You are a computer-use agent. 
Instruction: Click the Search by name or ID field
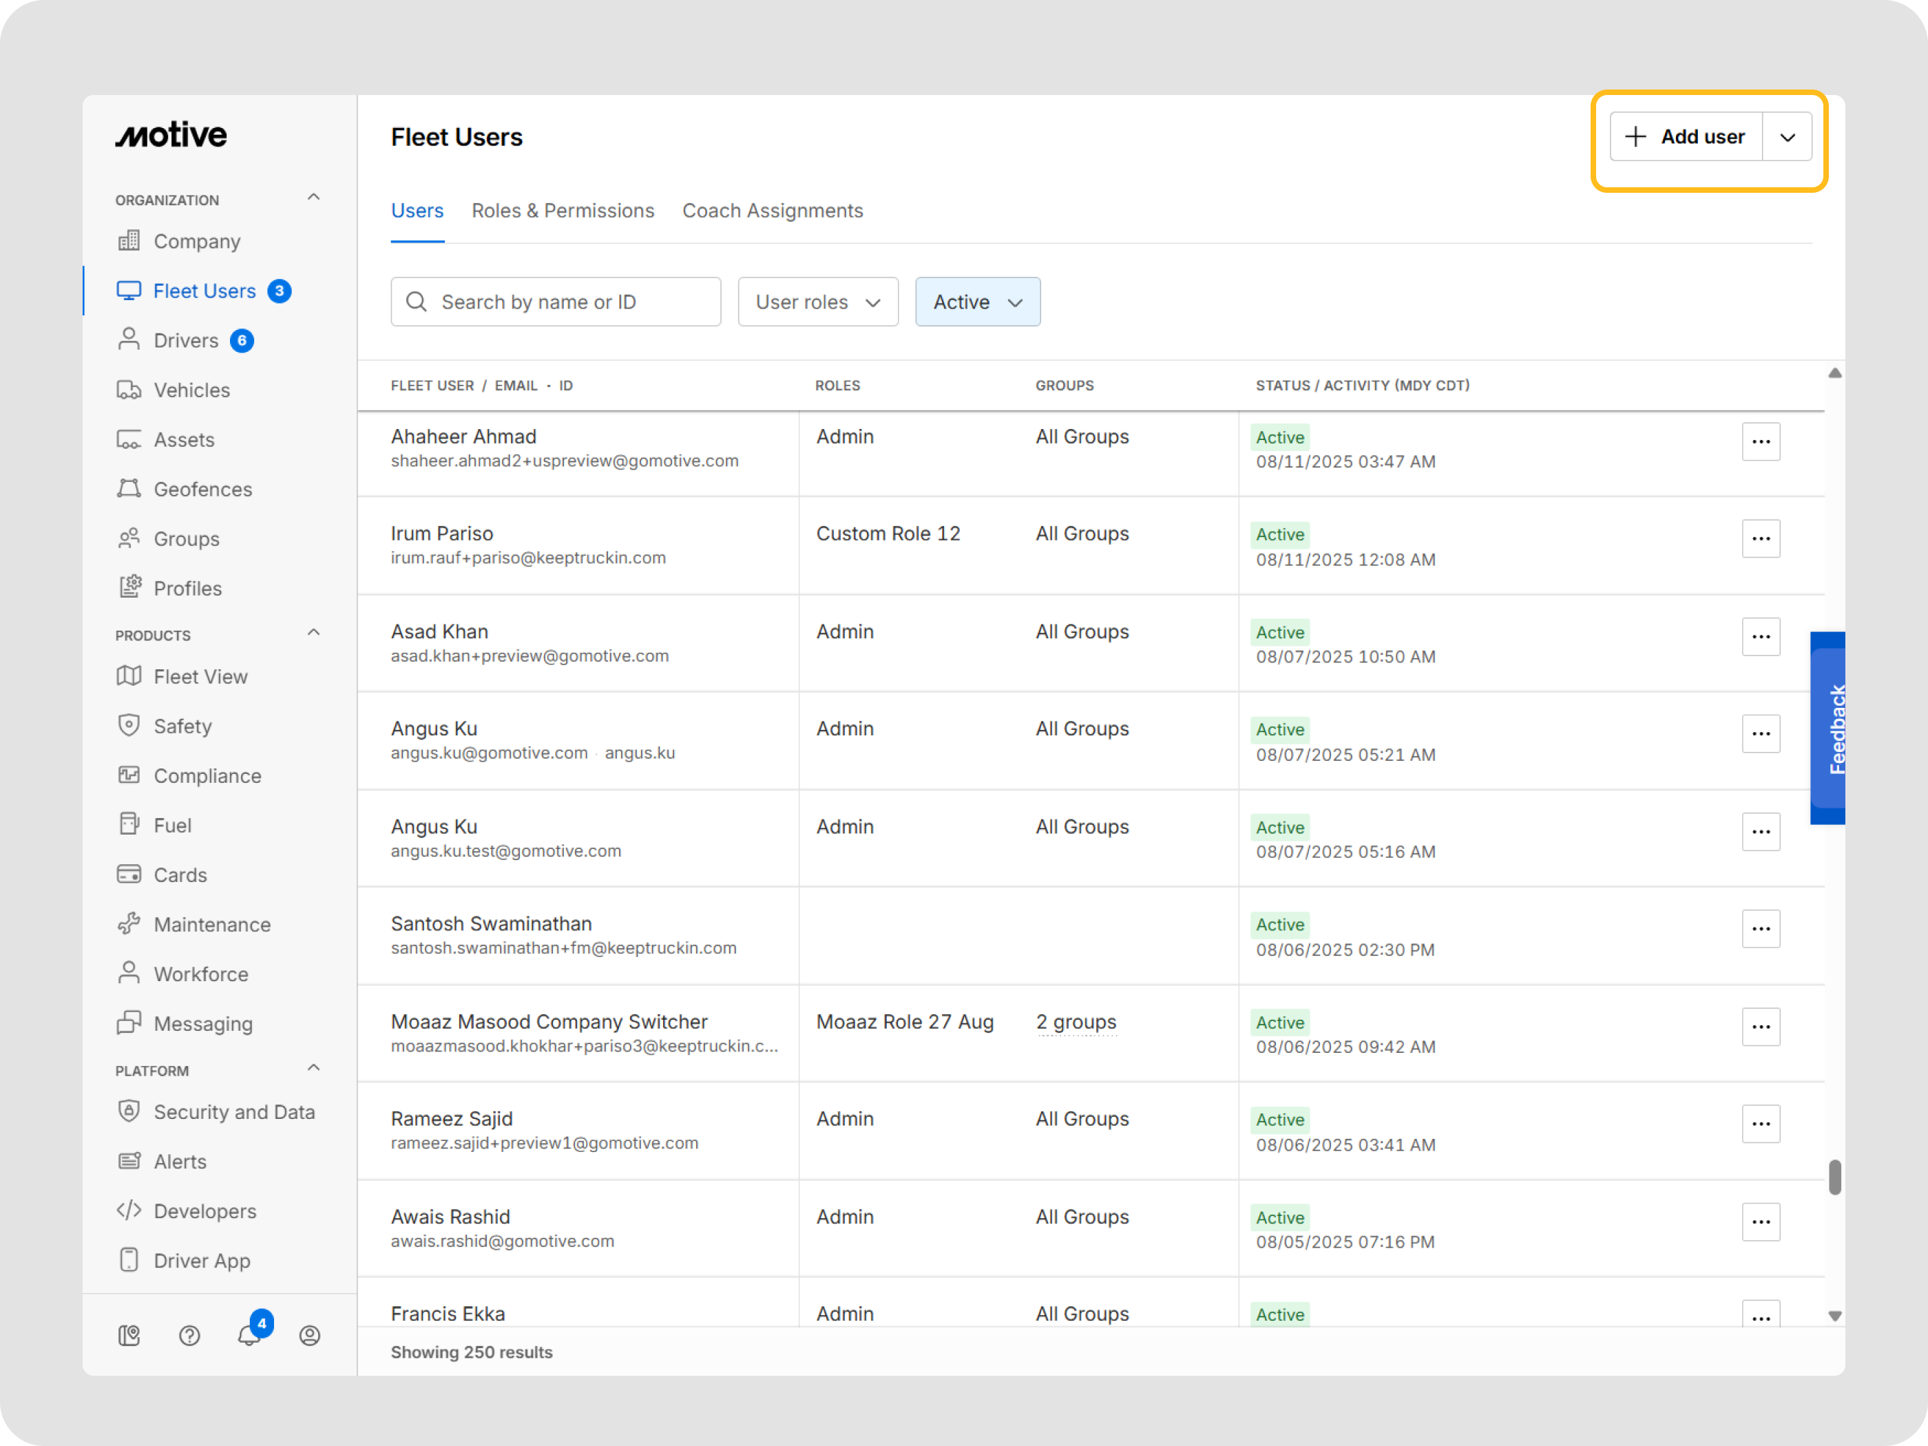pos(555,302)
